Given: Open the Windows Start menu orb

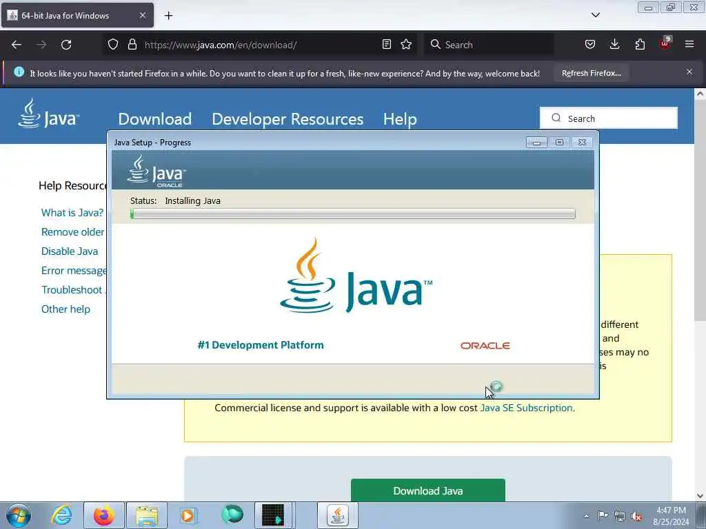Looking at the screenshot, I should pos(19,515).
